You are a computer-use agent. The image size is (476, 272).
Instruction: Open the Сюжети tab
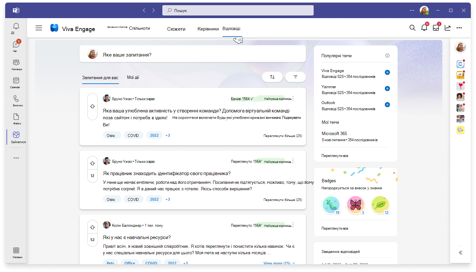[176, 29]
